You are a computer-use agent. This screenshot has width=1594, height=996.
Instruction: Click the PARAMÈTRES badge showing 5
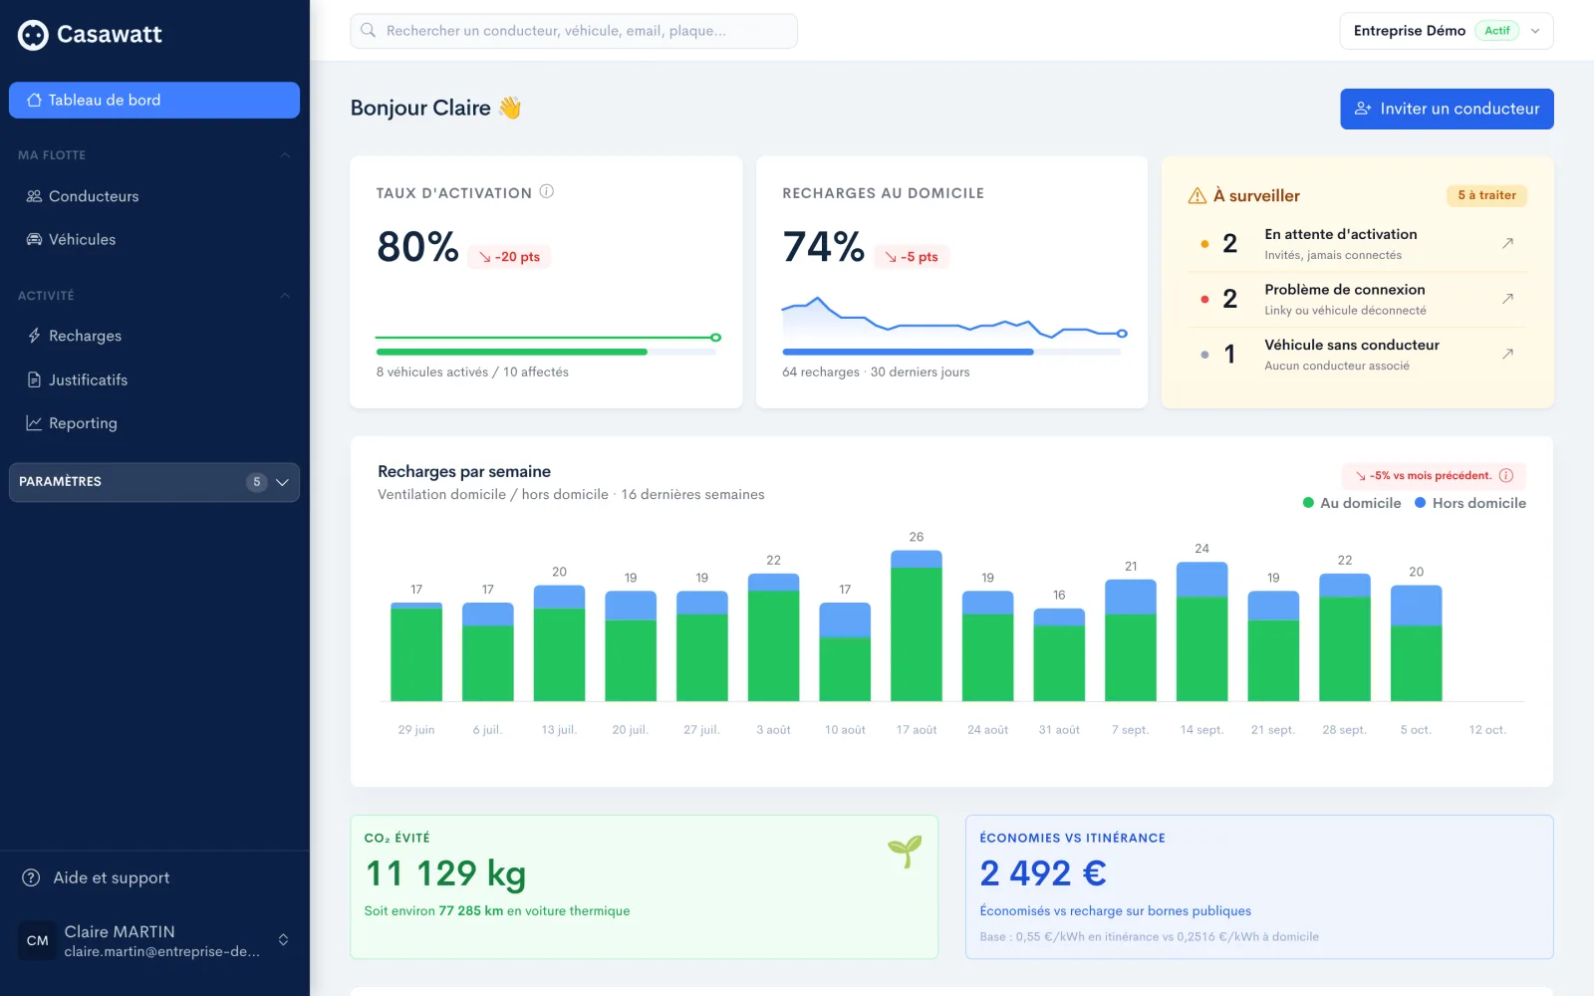pos(256,482)
